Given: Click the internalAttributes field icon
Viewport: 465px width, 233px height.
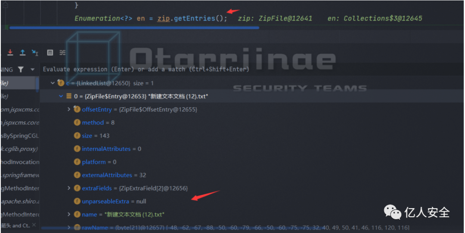Looking at the screenshot, I should [x=77, y=149].
